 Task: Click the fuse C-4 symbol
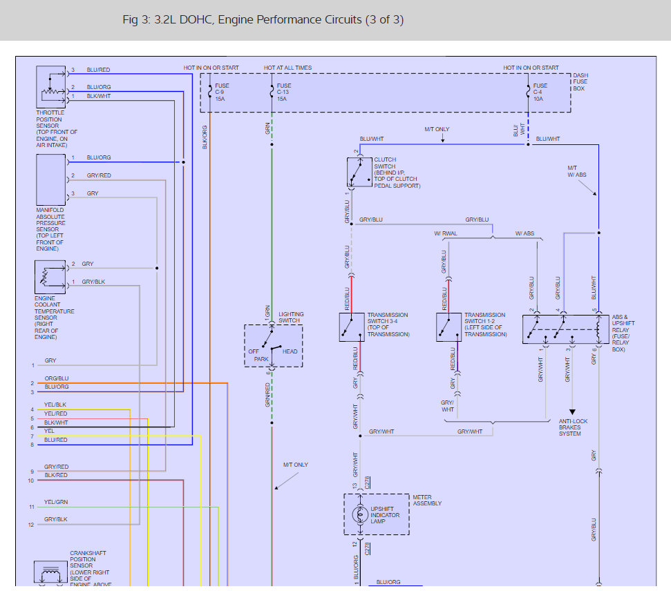(528, 92)
